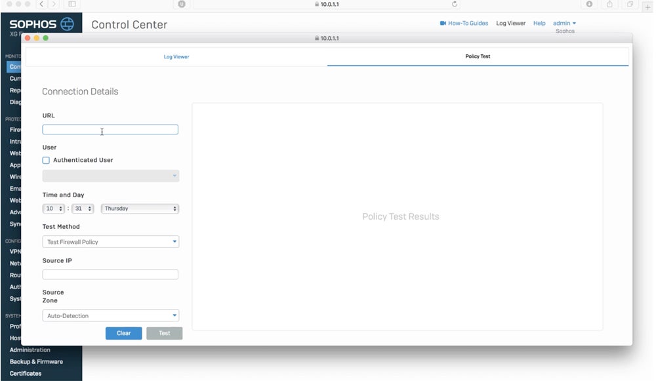Switch to the Log Viewer tab

[176, 57]
